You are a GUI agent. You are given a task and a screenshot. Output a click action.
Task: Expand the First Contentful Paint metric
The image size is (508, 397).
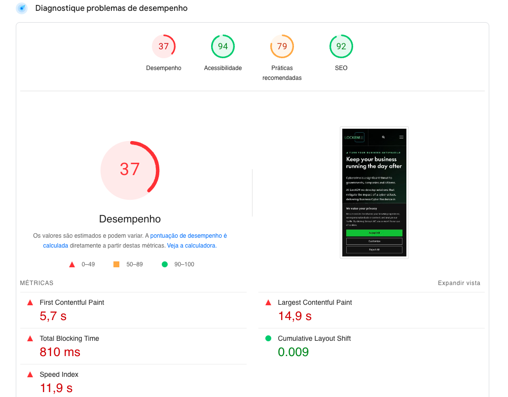[72, 302]
